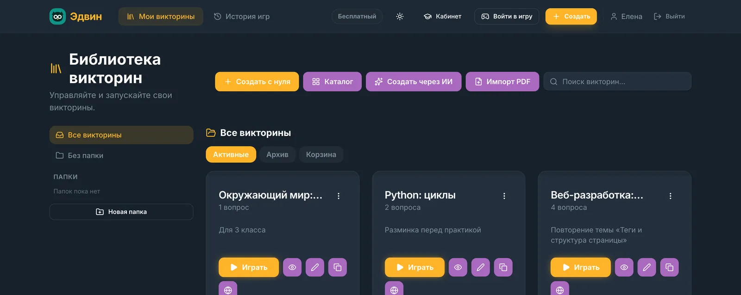This screenshot has width=741, height=295.
Task: Click Играть on Окружающий мир card
Action: click(249, 267)
